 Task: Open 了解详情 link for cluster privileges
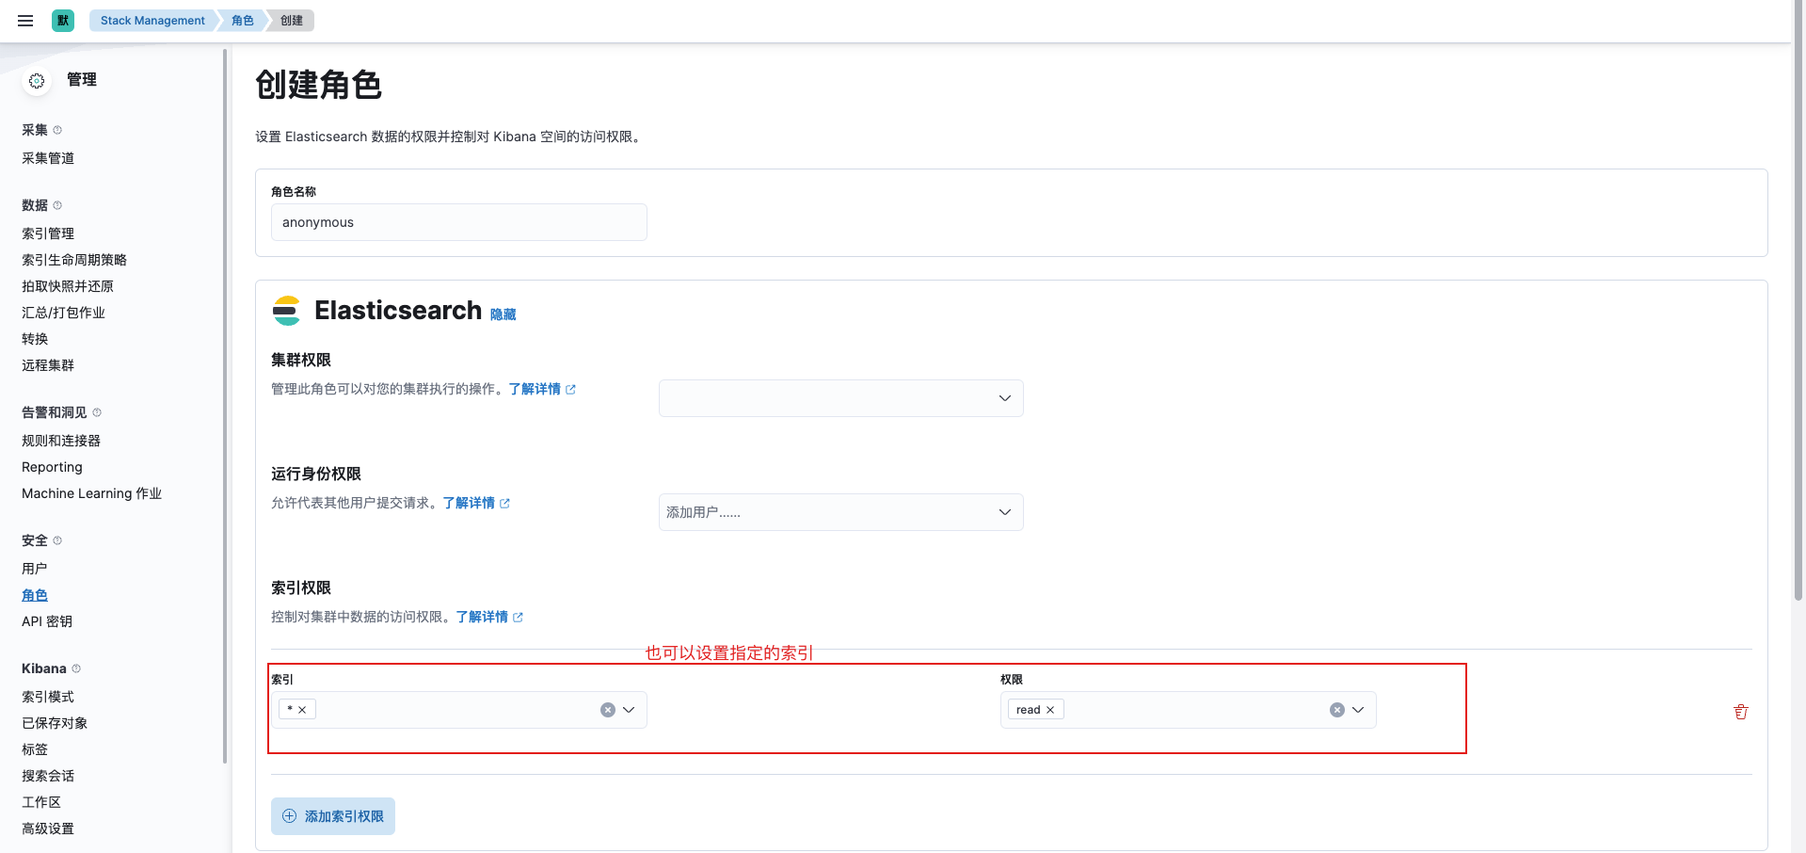(x=535, y=389)
